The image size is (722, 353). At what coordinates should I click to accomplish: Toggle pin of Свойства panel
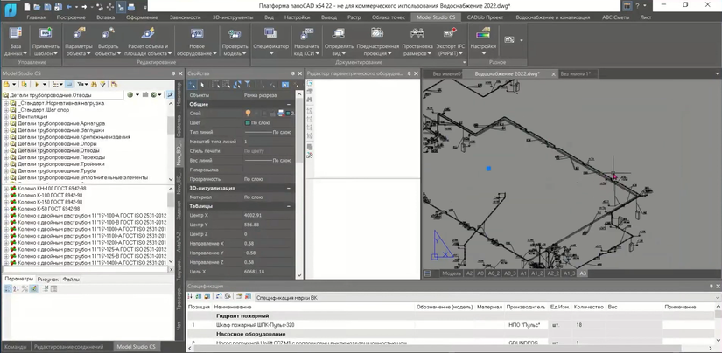(x=292, y=73)
